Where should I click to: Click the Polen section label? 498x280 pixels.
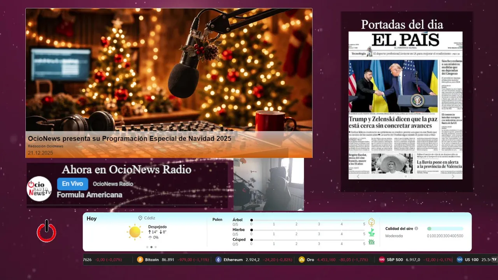coord(217,220)
